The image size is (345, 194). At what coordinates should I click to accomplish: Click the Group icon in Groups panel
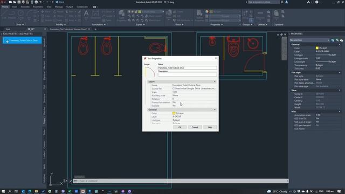[245, 15]
